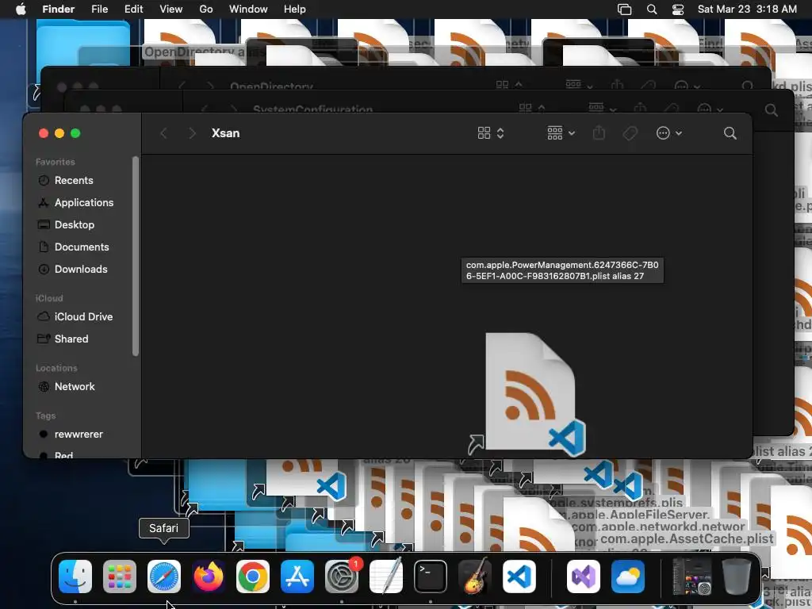Go forward in the Xsan window

(x=192, y=133)
